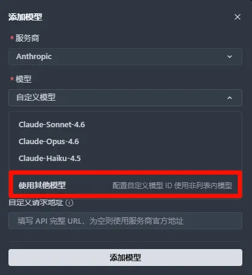Image resolution: width=252 pixels, height=275 pixels.
Task: Click the Anthropic text in provider field
Action: pyautogui.click(x=34, y=57)
